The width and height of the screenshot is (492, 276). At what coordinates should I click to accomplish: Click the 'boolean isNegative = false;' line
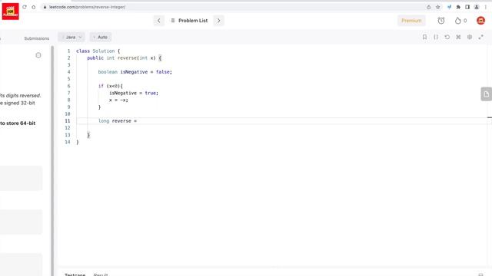(x=135, y=72)
